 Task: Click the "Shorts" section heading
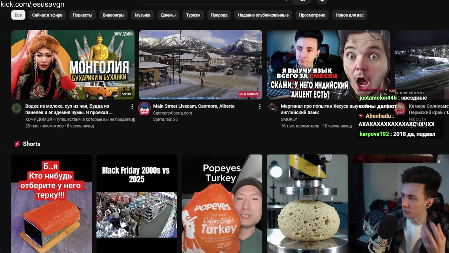(32, 144)
